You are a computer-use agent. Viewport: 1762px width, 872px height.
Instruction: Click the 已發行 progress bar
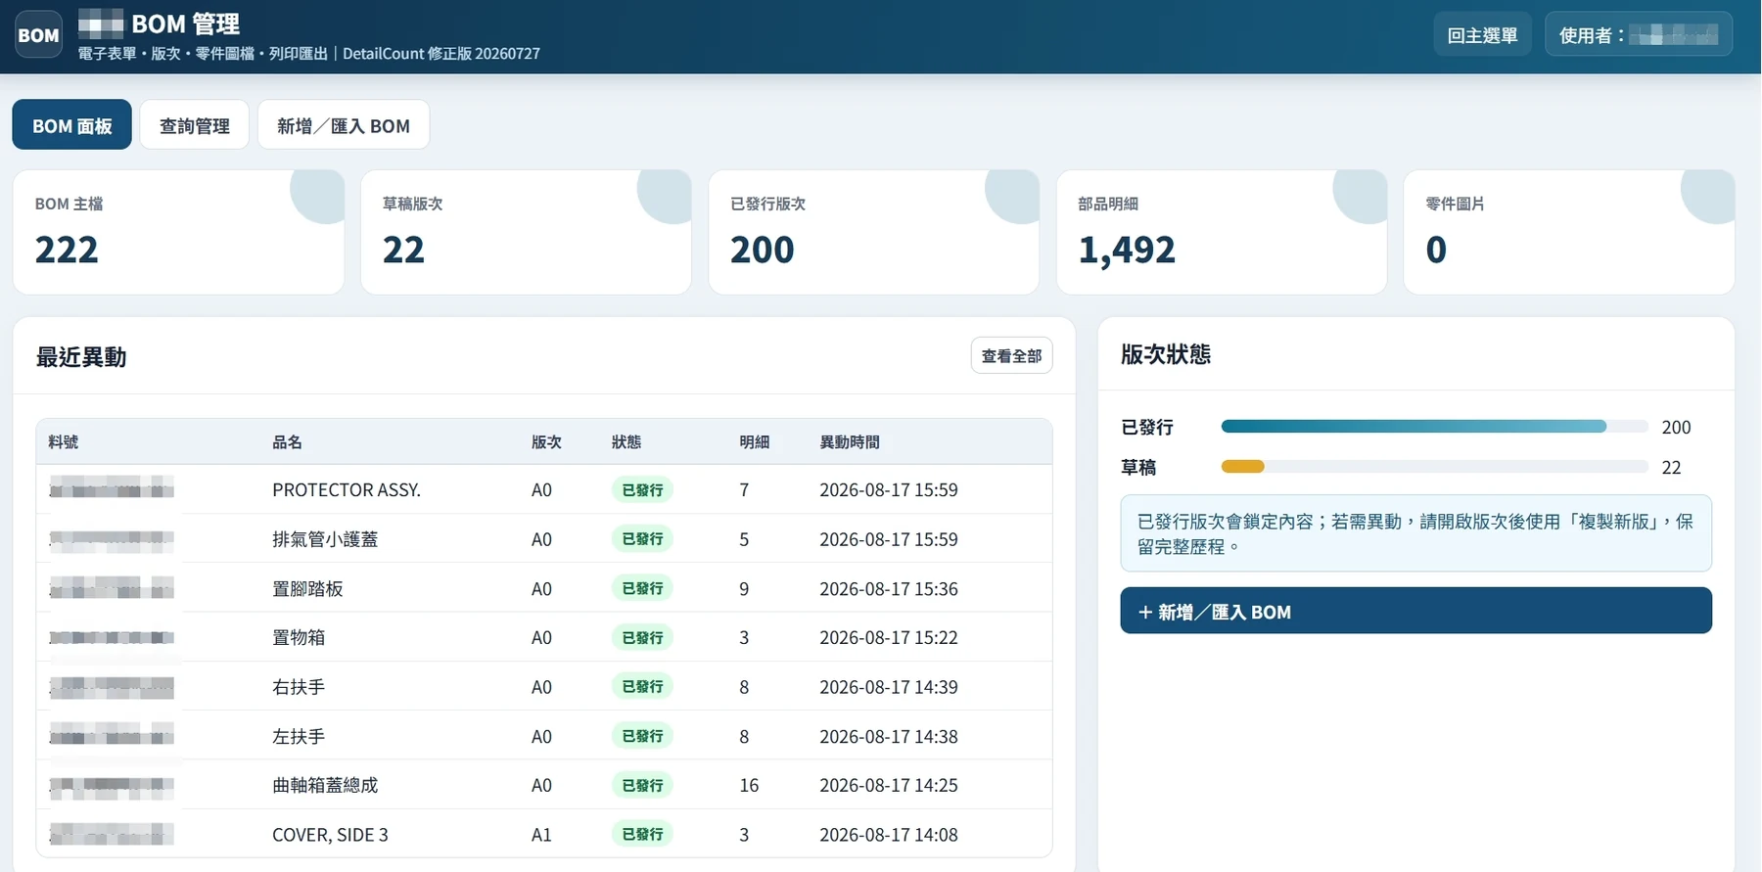pyautogui.click(x=1434, y=427)
